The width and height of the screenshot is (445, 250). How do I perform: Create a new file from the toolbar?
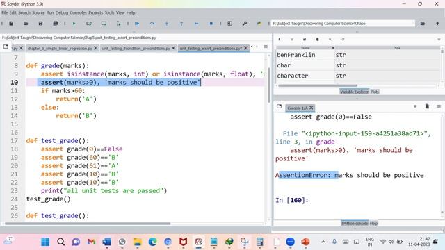click(x=11, y=24)
